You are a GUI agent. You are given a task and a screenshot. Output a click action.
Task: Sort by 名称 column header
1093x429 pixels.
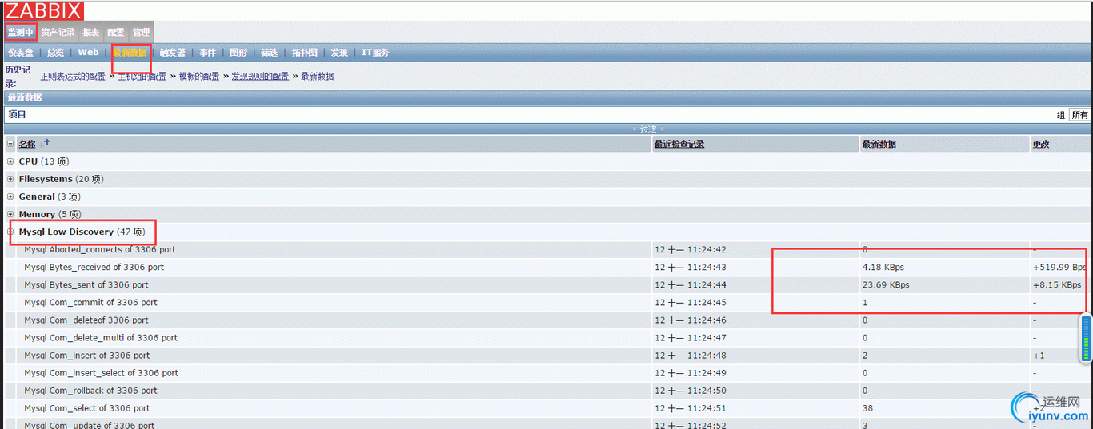(x=27, y=145)
